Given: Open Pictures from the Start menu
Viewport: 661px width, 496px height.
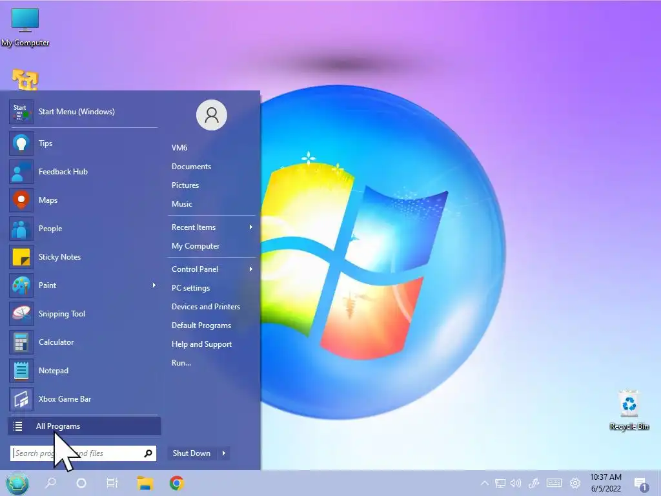Looking at the screenshot, I should pyautogui.click(x=185, y=185).
